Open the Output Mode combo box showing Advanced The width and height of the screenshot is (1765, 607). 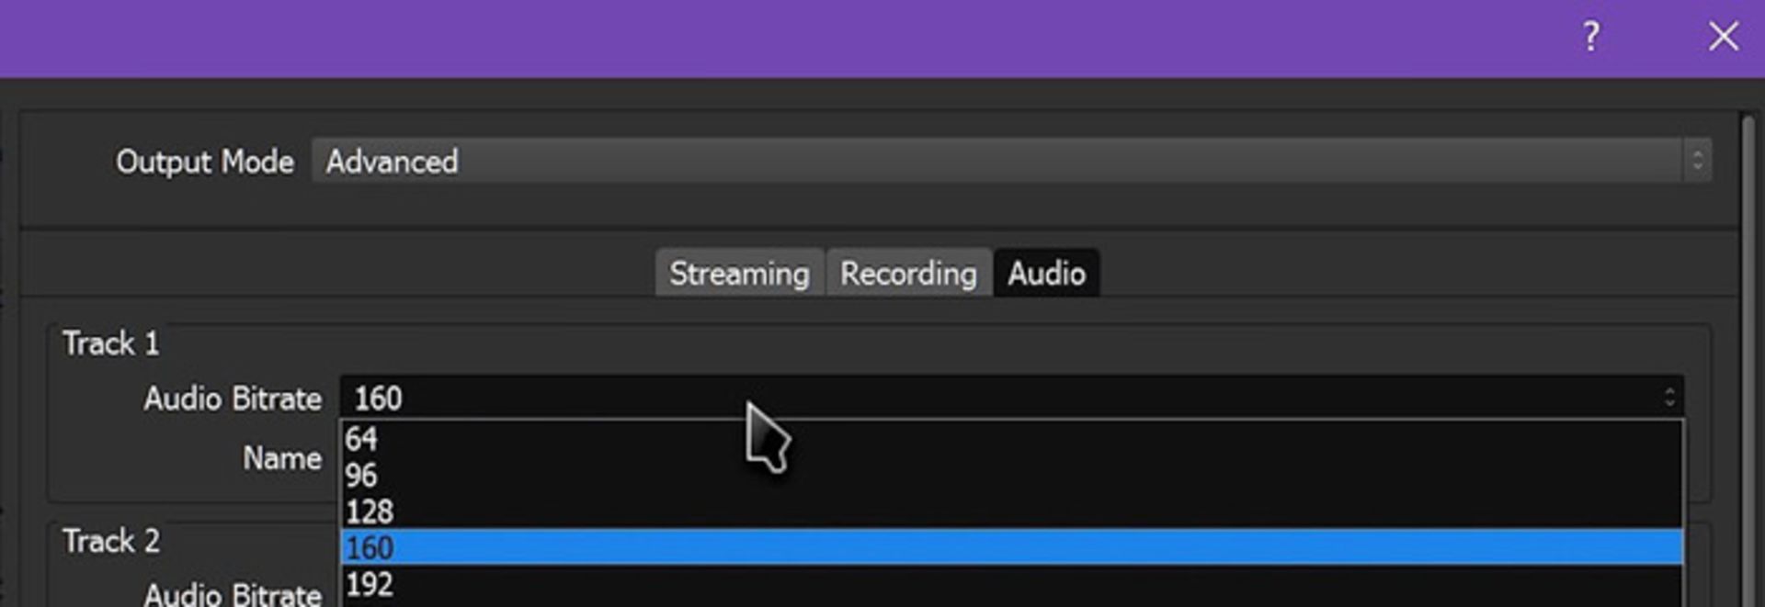1011,162
